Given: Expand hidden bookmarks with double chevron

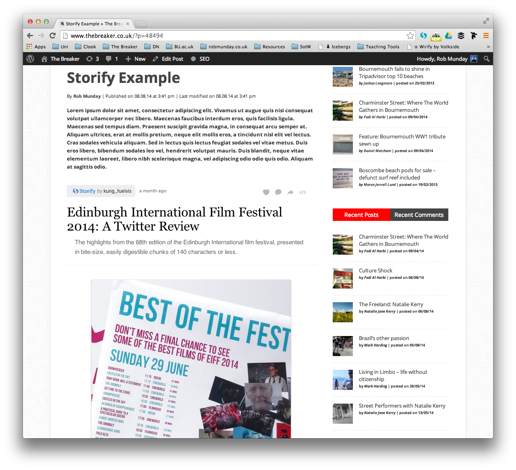Looking at the screenshot, I should (x=488, y=47).
